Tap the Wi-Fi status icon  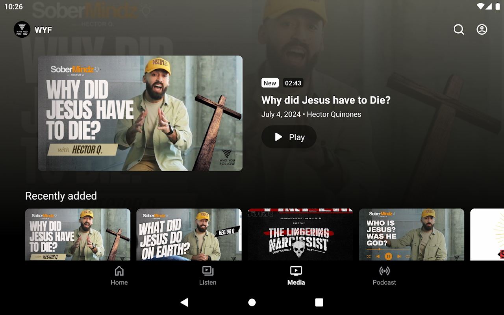click(480, 7)
